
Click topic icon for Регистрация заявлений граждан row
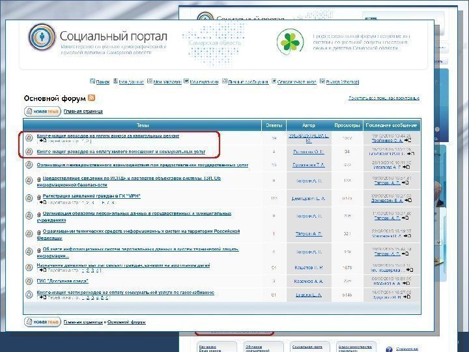point(29,198)
